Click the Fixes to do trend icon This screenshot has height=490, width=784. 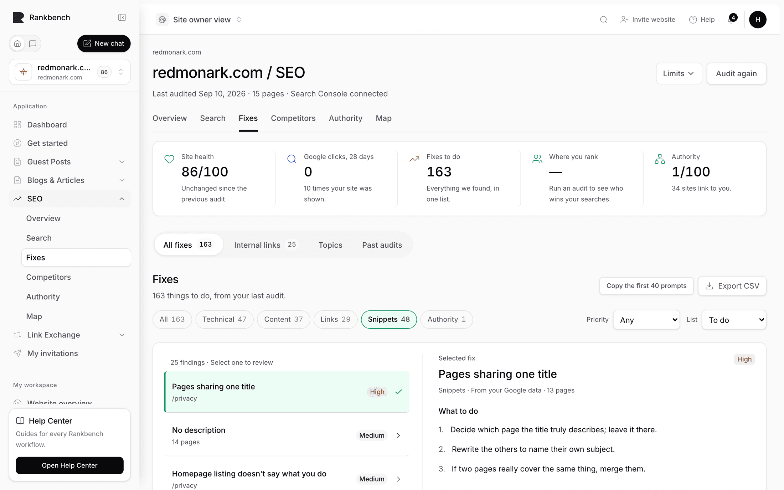(414, 159)
